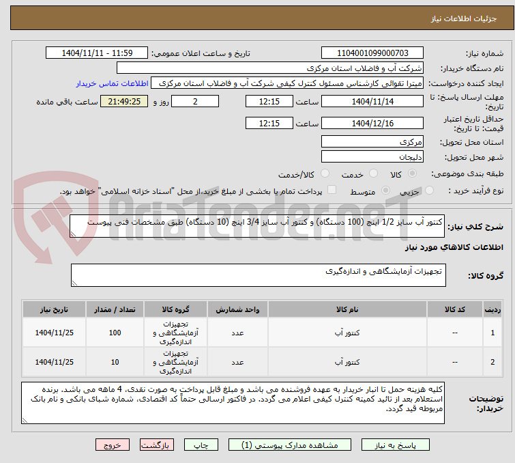Click the واحد شمارش column header
Image resolution: width=515 pixels, height=463 pixels.
click(x=237, y=309)
